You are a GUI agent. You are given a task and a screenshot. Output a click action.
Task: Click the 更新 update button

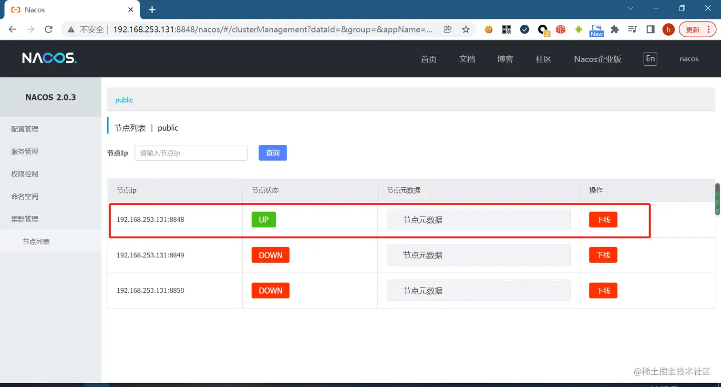697,30
